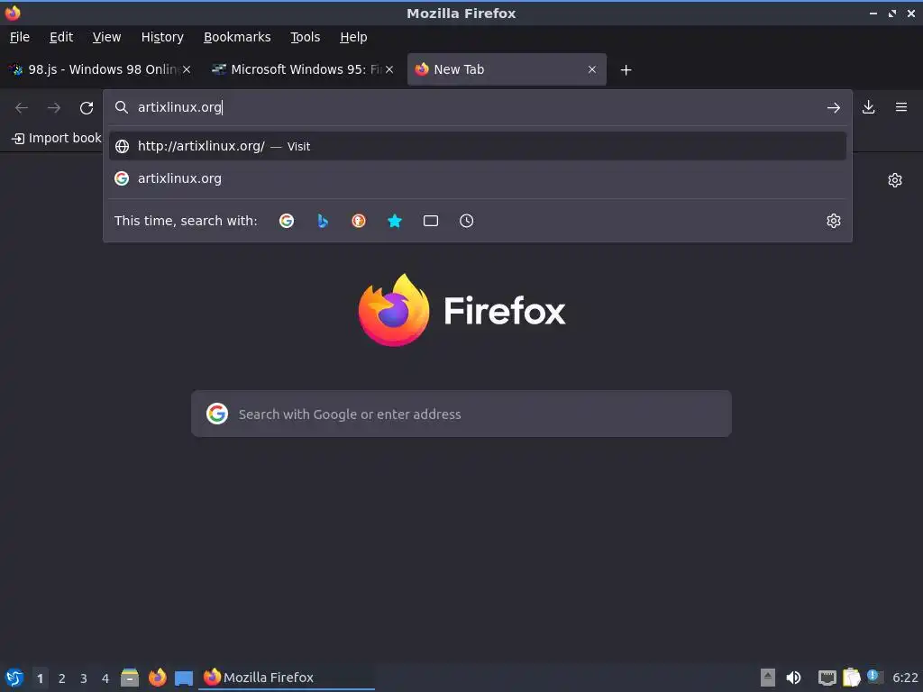
Task: Open the Firefox application menu (hamburger)
Action: (x=900, y=107)
